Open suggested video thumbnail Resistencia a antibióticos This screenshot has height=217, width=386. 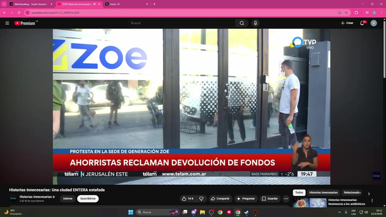[x=310, y=203]
